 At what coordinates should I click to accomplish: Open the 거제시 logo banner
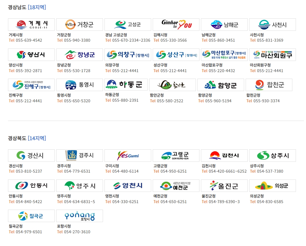coord(31,25)
